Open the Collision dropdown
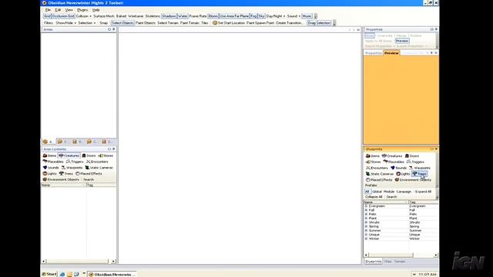 click(84, 16)
